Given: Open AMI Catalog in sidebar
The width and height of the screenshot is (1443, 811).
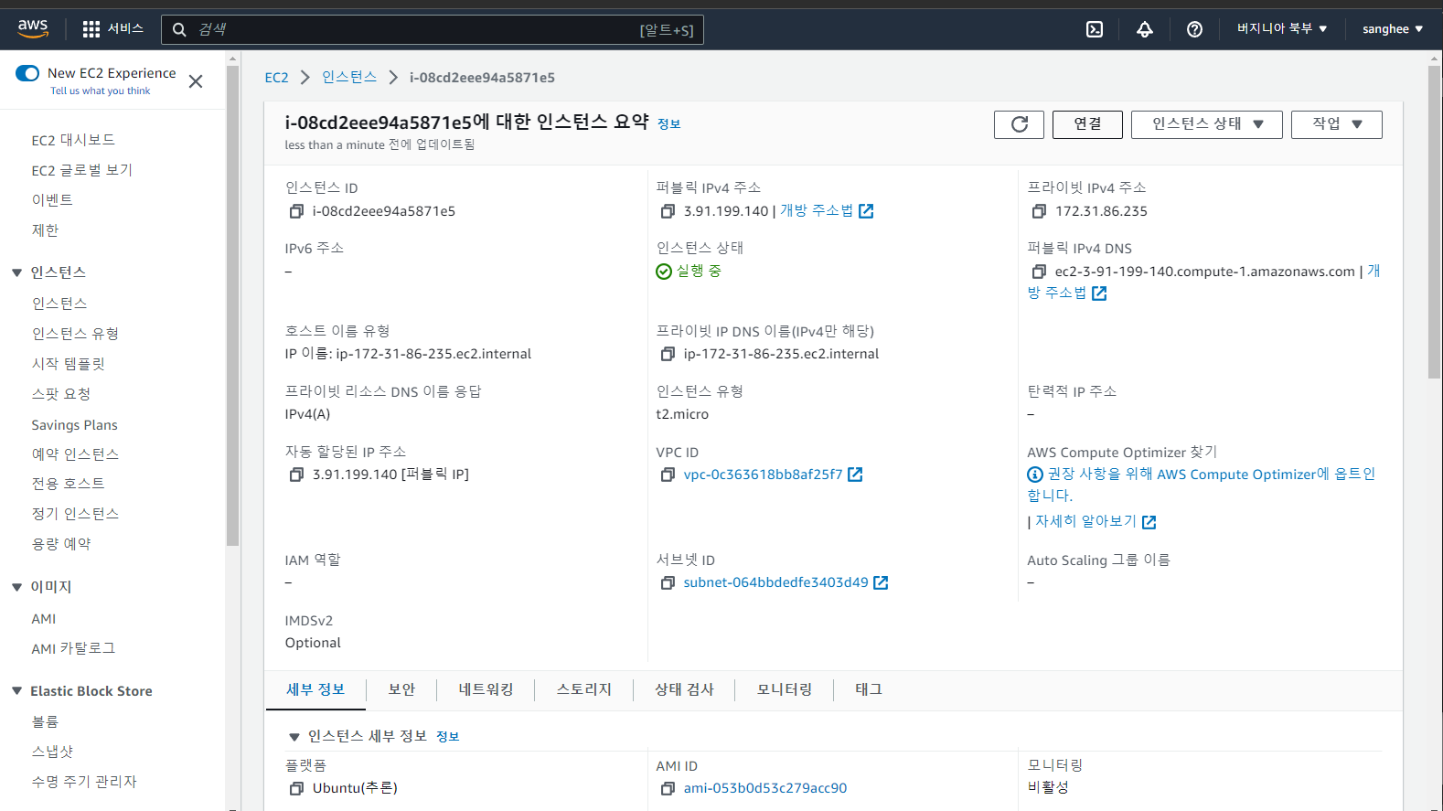Looking at the screenshot, I should [x=73, y=648].
